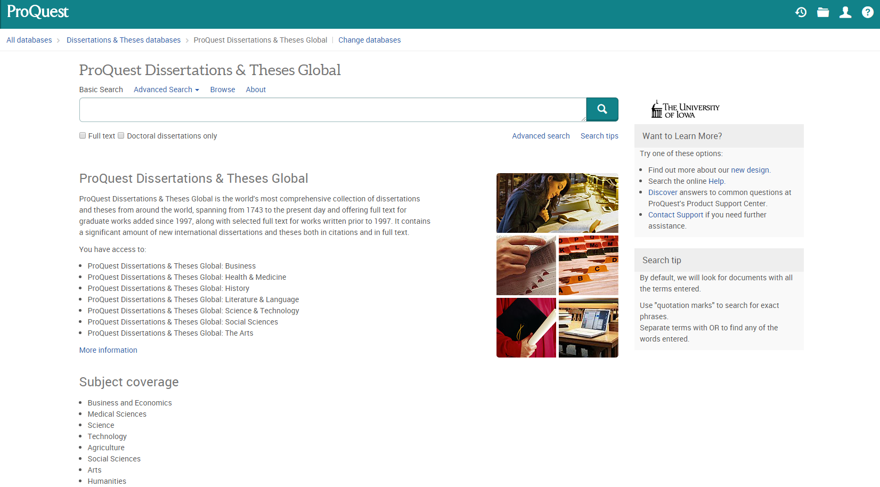This screenshot has height=487, width=880.
Task: Open the My Research folder icon
Action: pos(823,12)
